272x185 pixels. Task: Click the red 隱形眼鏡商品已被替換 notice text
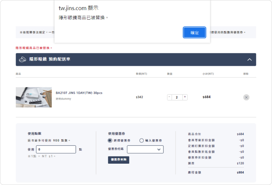coord(34,48)
